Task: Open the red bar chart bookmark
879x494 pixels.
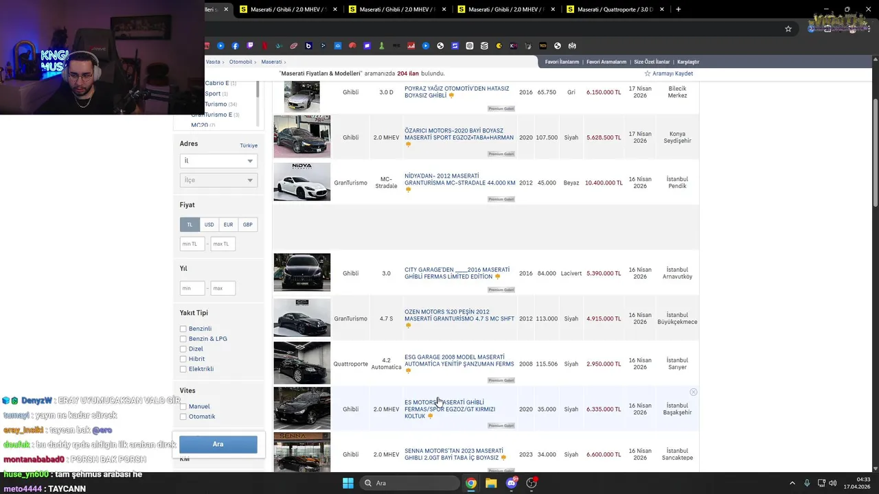Action: pos(411,46)
